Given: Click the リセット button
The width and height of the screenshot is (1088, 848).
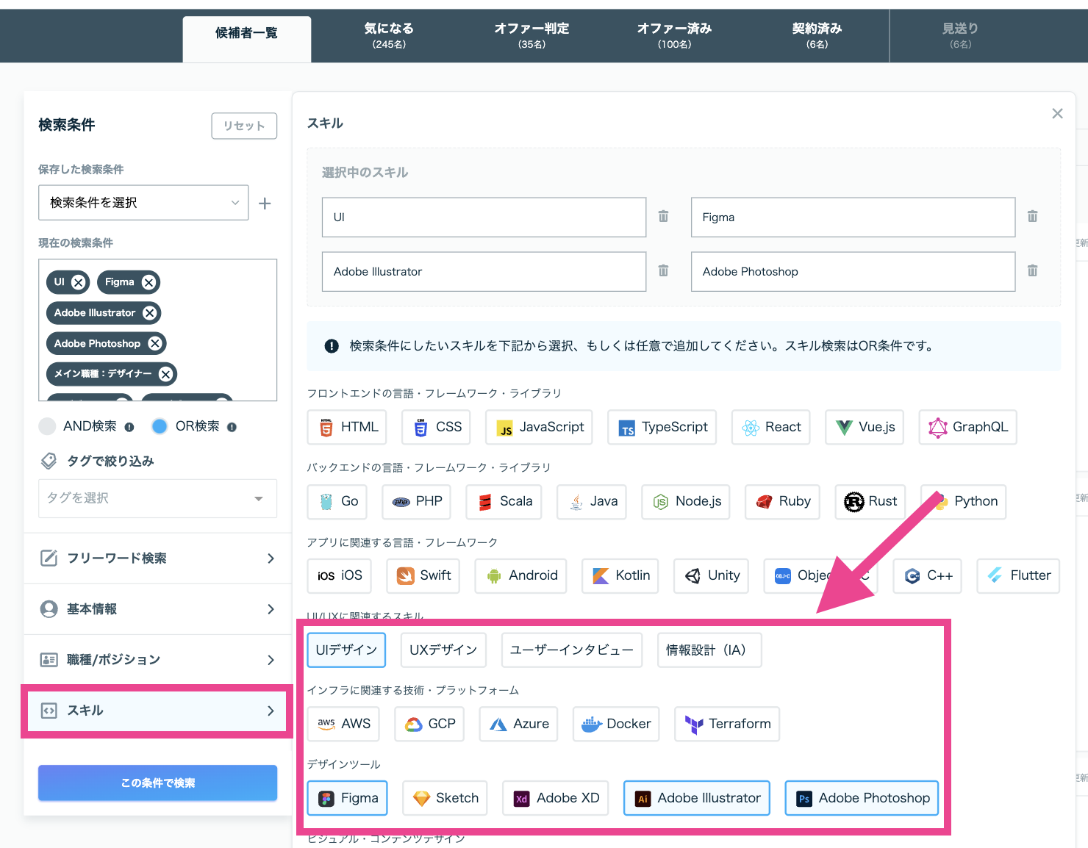Looking at the screenshot, I should 244,126.
